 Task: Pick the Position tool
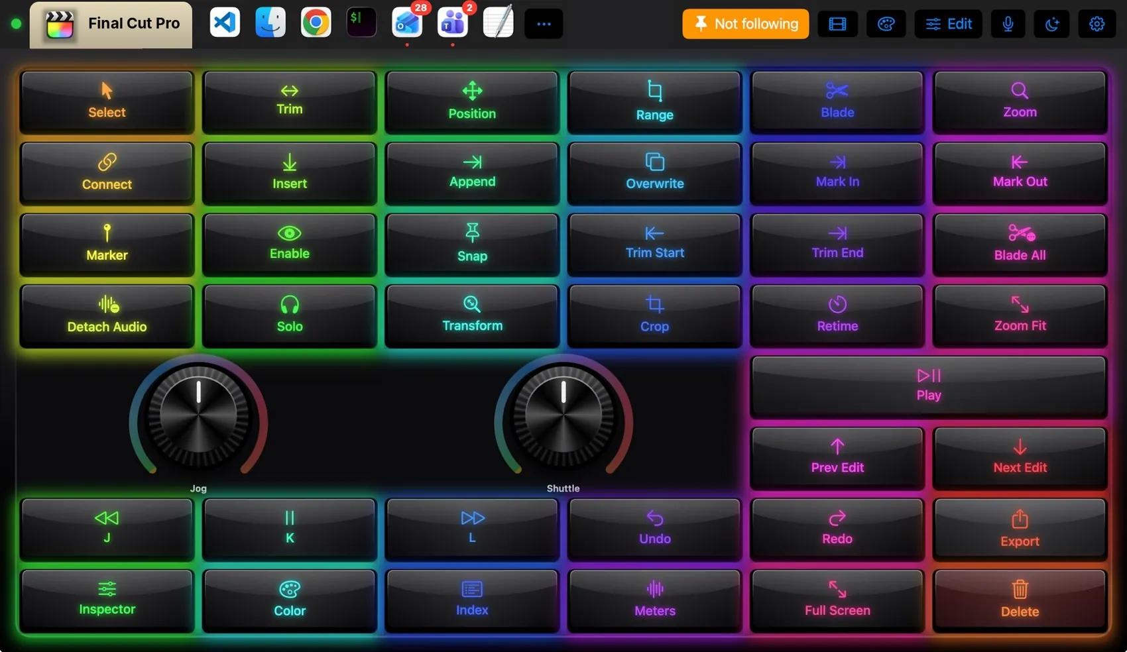(472, 102)
